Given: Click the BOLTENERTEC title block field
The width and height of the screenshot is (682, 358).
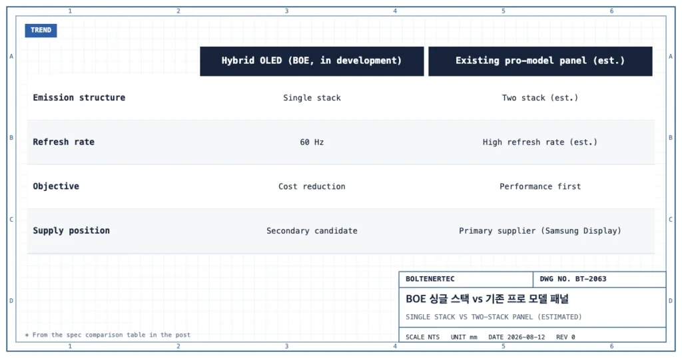Looking at the screenshot, I should coord(466,279).
